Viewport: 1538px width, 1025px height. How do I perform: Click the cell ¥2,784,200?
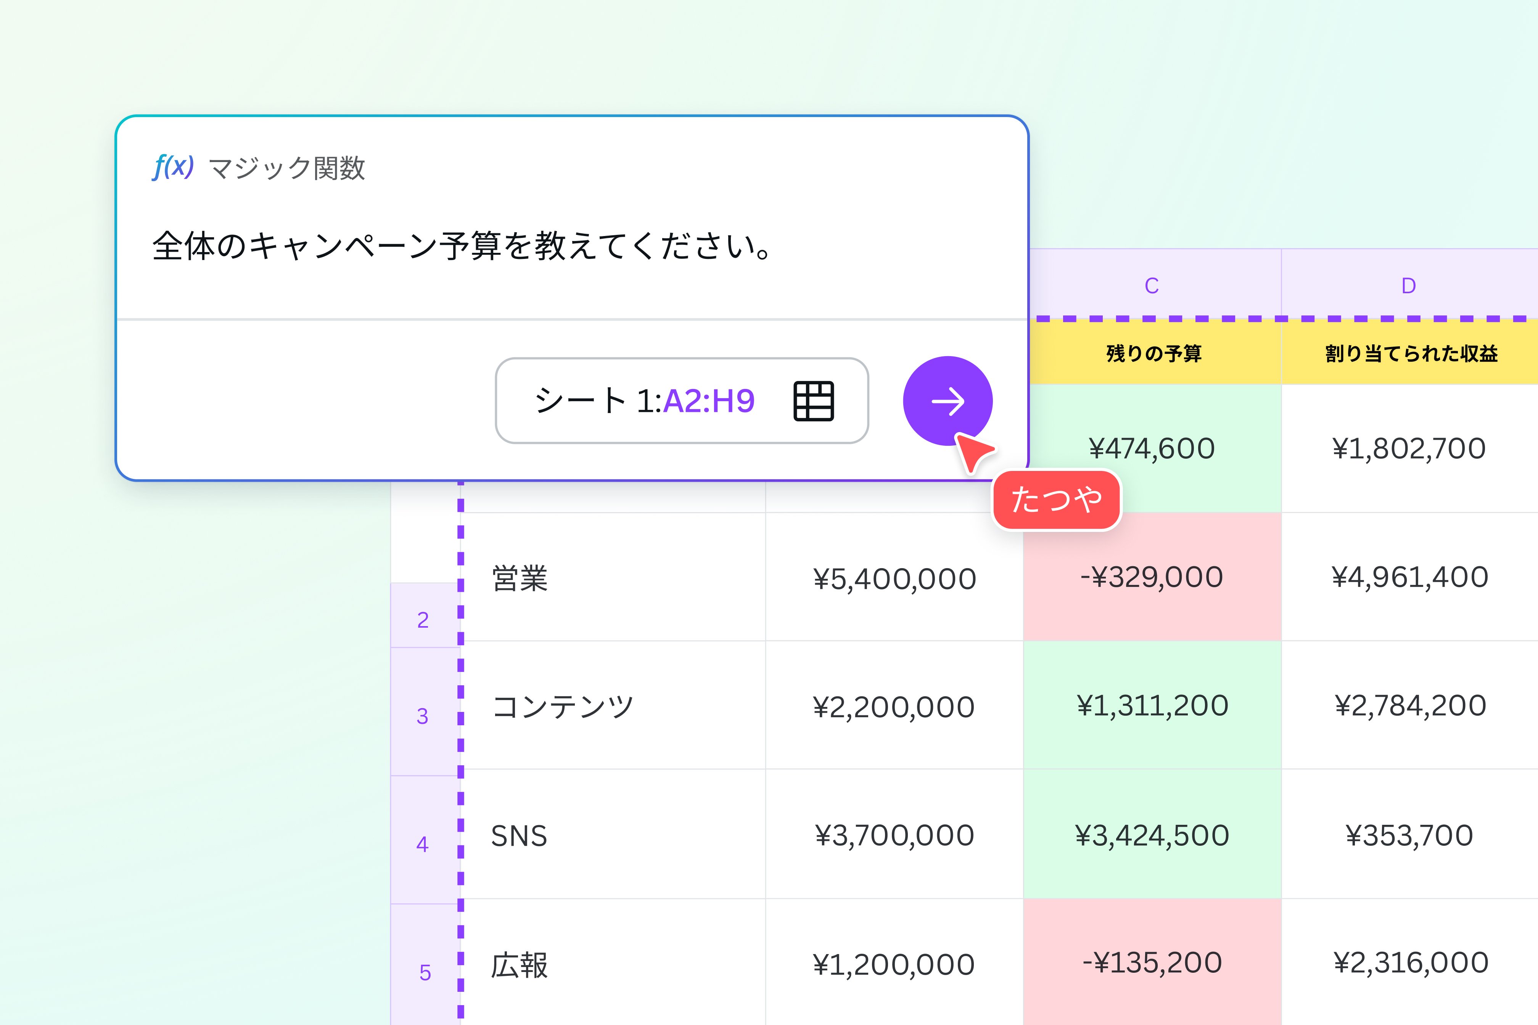pos(1410,705)
